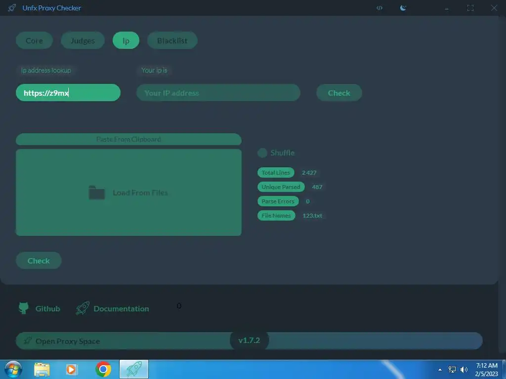Focus the Your IP address field

click(x=218, y=93)
